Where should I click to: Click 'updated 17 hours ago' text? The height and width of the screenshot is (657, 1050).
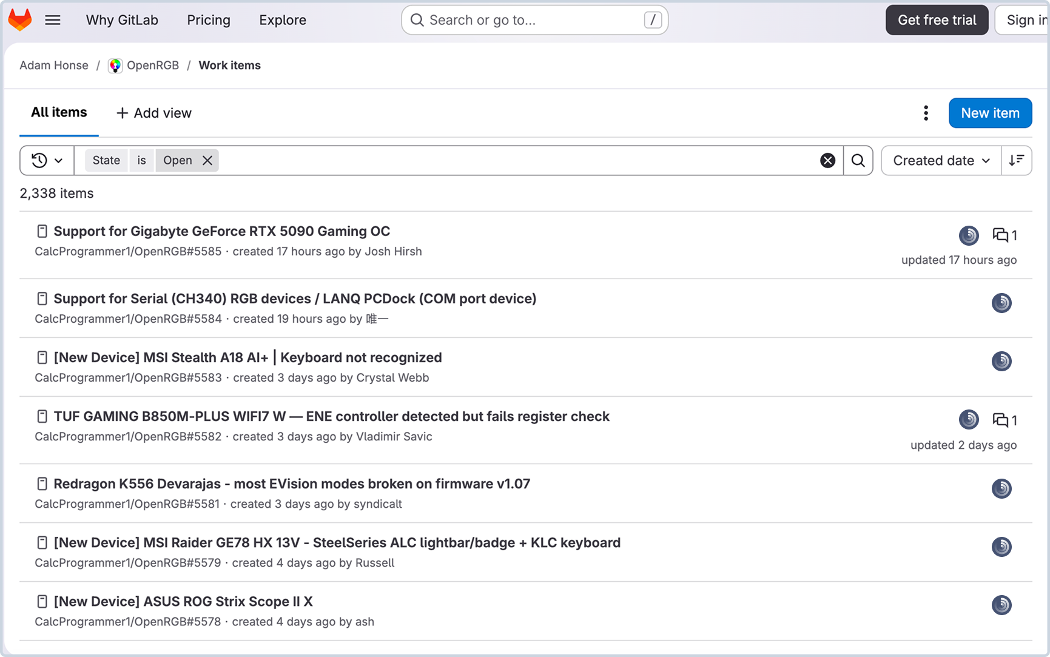point(958,260)
